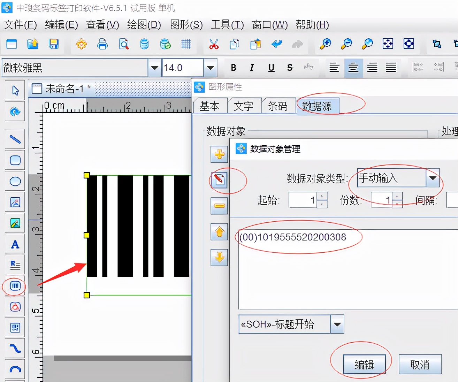Switch to the 数据源 tab

(318, 106)
